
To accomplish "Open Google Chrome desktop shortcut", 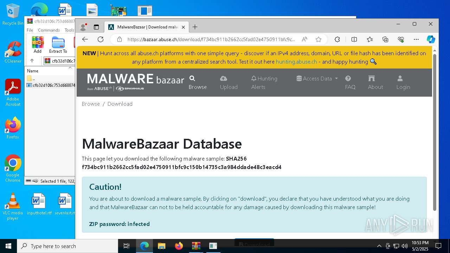I will tap(13, 168).
